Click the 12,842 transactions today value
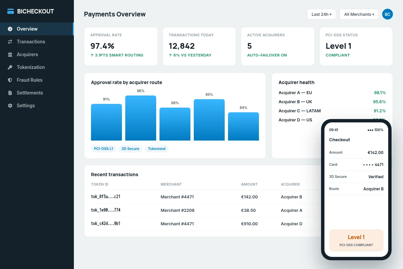Image resolution: width=403 pixels, height=269 pixels. click(x=182, y=46)
